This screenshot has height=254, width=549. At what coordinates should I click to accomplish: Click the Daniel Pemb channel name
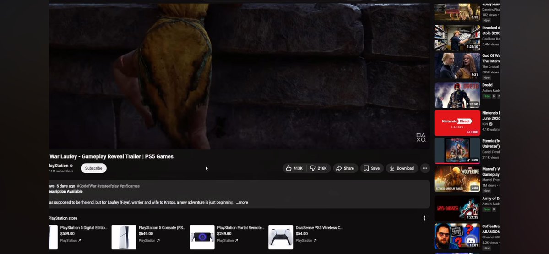[491, 152]
